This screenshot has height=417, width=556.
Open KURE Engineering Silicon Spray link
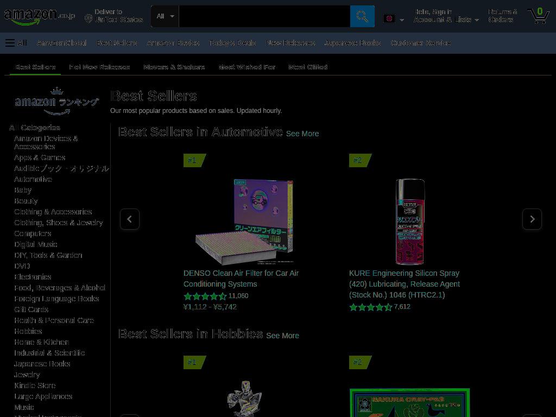click(404, 284)
